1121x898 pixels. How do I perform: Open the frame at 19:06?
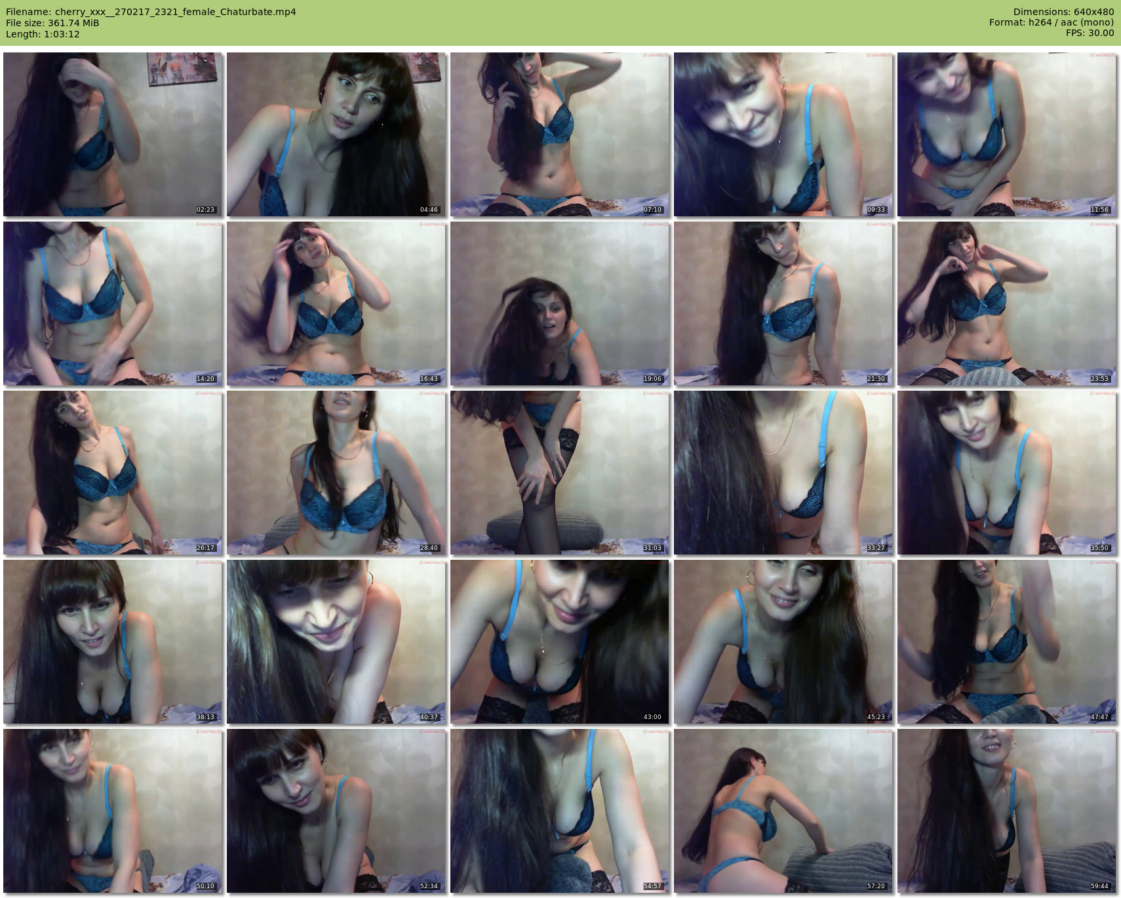tap(560, 303)
